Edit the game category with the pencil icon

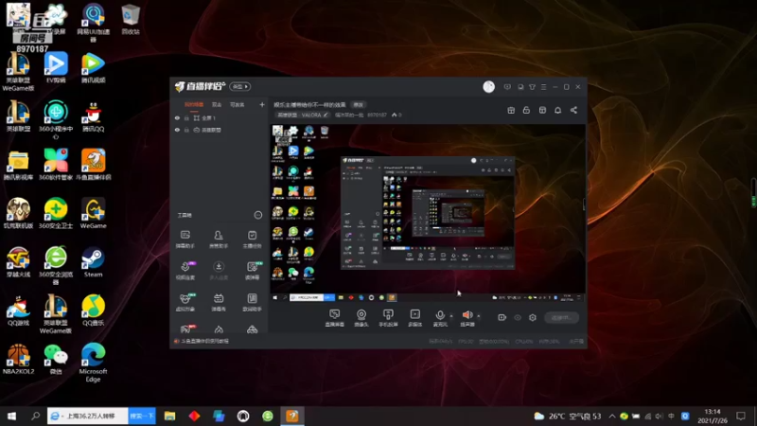pos(326,115)
